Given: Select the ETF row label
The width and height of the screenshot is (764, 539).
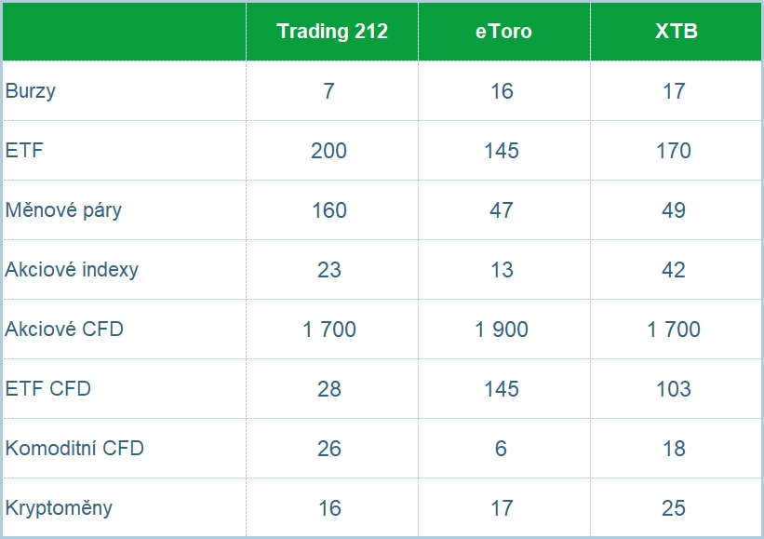Looking at the screenshot, I should pyautogui.click(x=24, y=150).
